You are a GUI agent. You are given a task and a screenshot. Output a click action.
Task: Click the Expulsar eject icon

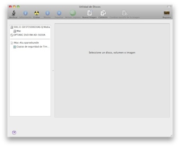[x=59, y=13]
